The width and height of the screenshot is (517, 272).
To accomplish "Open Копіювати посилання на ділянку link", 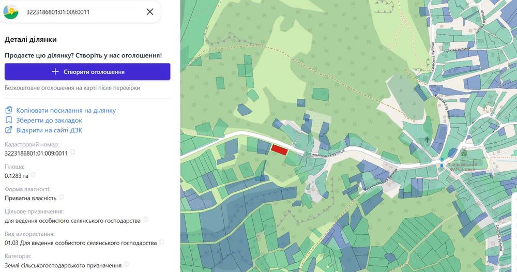I will click(66, 111).
